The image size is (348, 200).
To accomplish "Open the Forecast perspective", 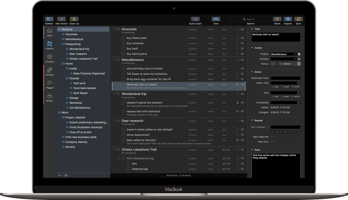I will [49, 72].
